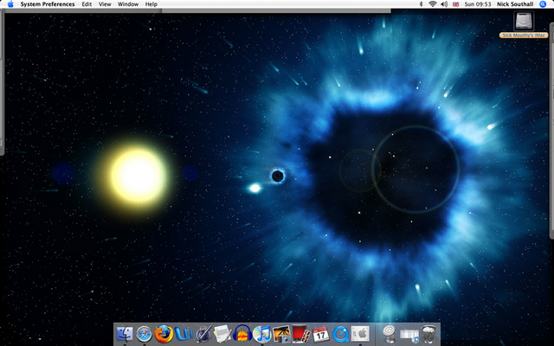Viewport: 554px width, 346px height.
Task: Open the Wi-Fi AirPort menu
Action: pos(433,4)
